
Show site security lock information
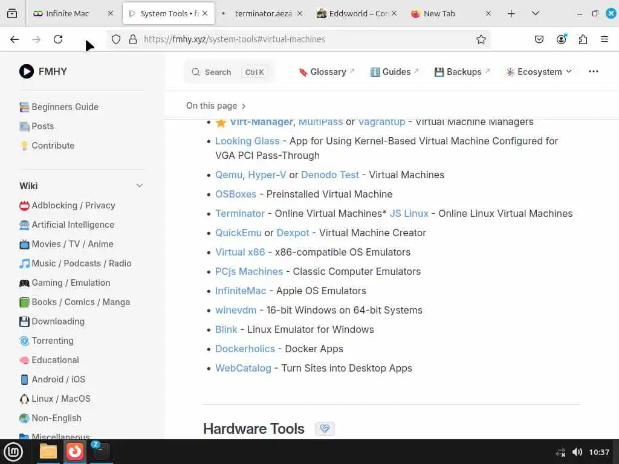(x=133, y=39)
